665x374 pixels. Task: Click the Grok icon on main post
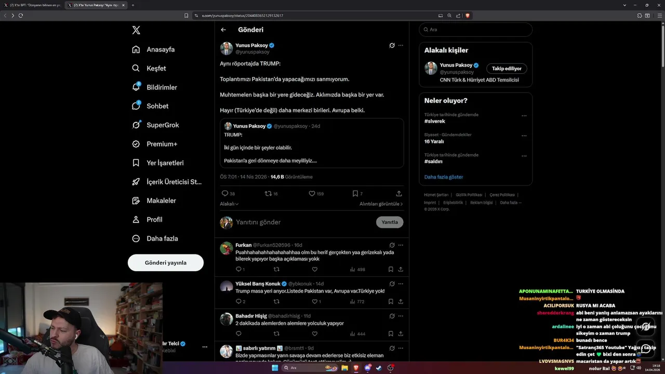click(392, 45)
